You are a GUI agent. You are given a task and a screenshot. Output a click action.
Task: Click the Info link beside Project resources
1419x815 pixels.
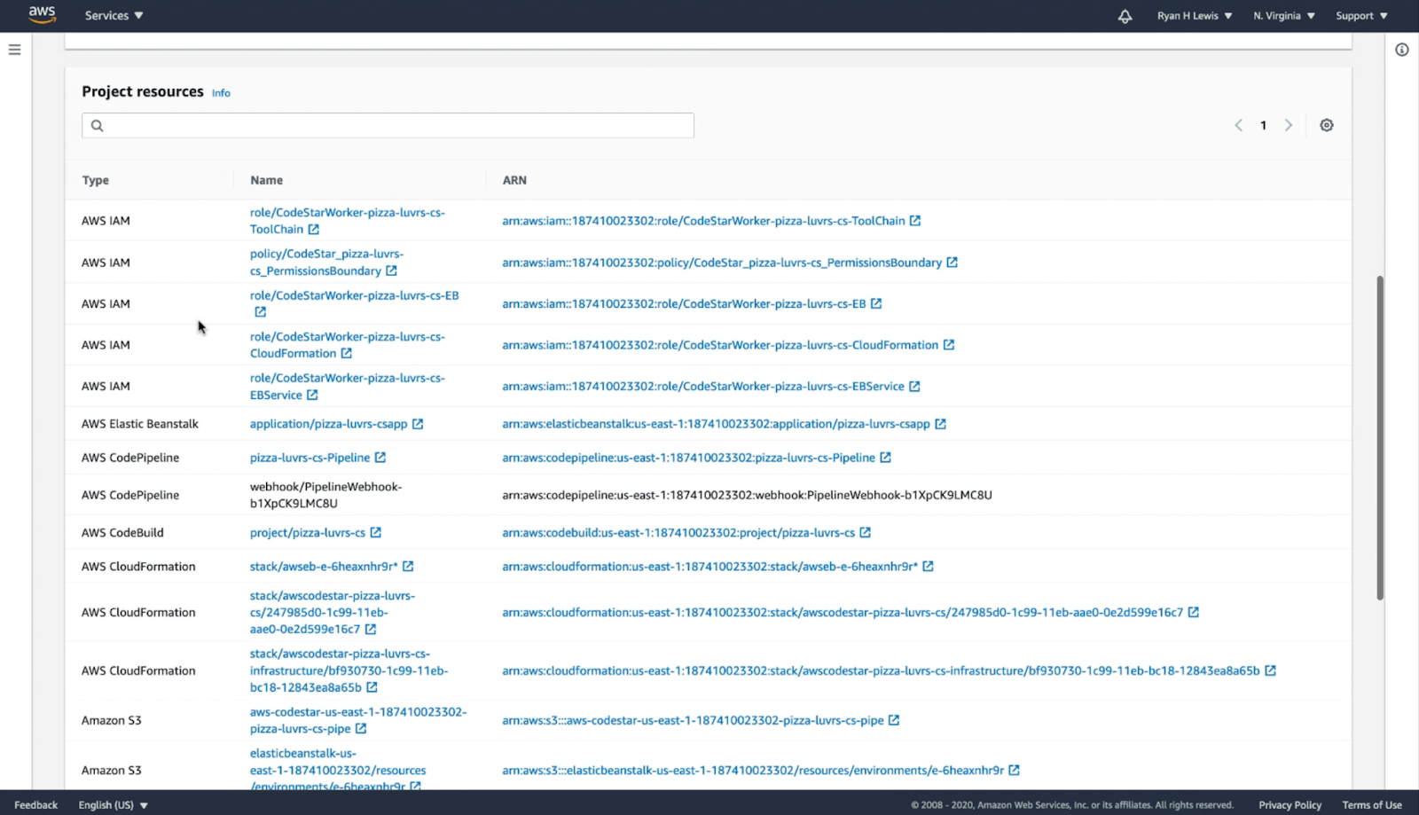tap(221, 93)
